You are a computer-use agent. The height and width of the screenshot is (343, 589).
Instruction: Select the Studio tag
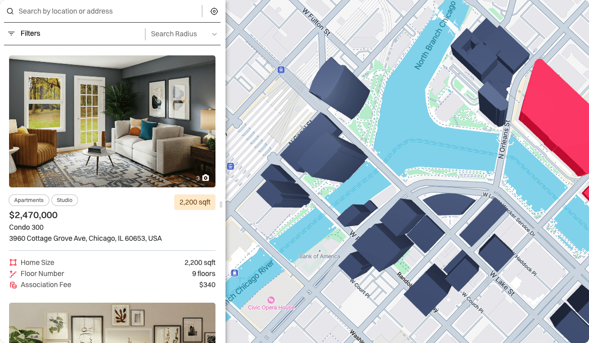point(64,200)
